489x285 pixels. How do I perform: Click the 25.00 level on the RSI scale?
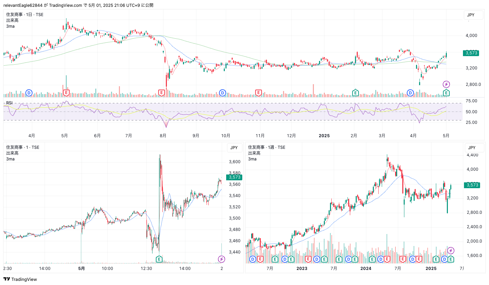[471, 122]
